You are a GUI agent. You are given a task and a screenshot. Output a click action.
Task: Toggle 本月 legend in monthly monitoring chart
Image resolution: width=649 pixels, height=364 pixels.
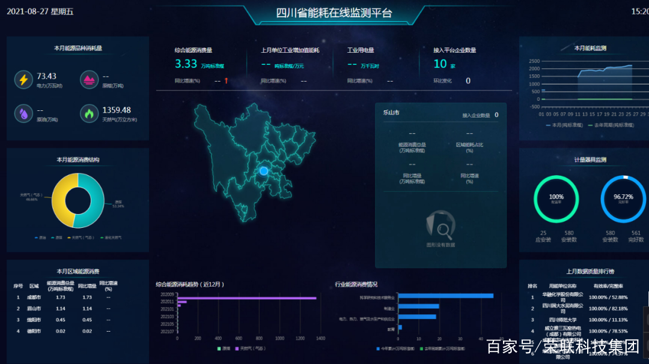pyautogui.click(x=564, y=125)
